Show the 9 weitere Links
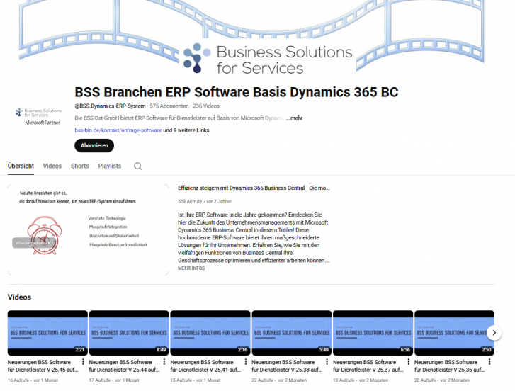Viewport: 515px width, 391px height. coord(186,130)
